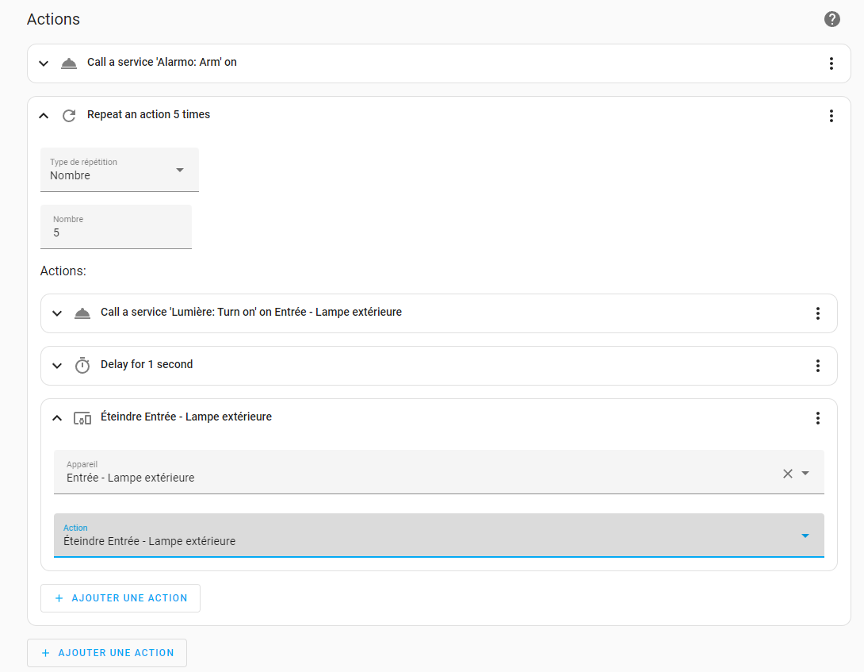The image size is (864, 672).
Task: Open the three-dot menu for Delay action
Action: (818, 366)
